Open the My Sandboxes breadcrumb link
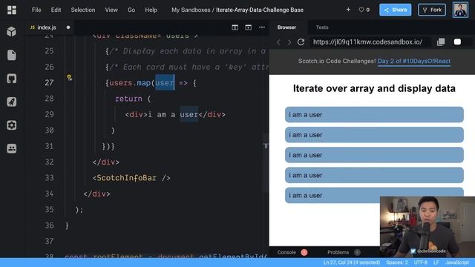 point(191,10)
